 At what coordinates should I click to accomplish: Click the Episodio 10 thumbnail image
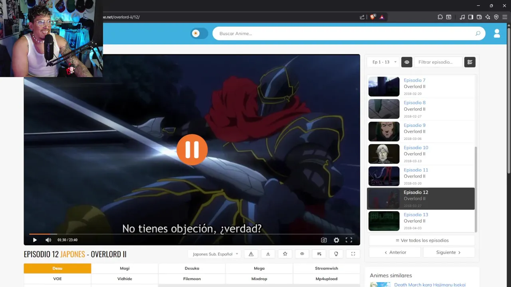tap(384, 154)
